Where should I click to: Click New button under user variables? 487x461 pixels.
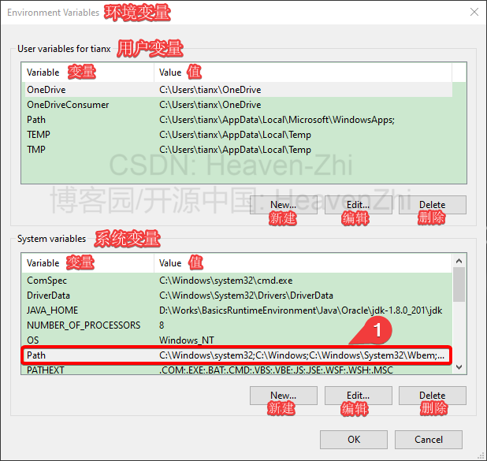[283, 205]
